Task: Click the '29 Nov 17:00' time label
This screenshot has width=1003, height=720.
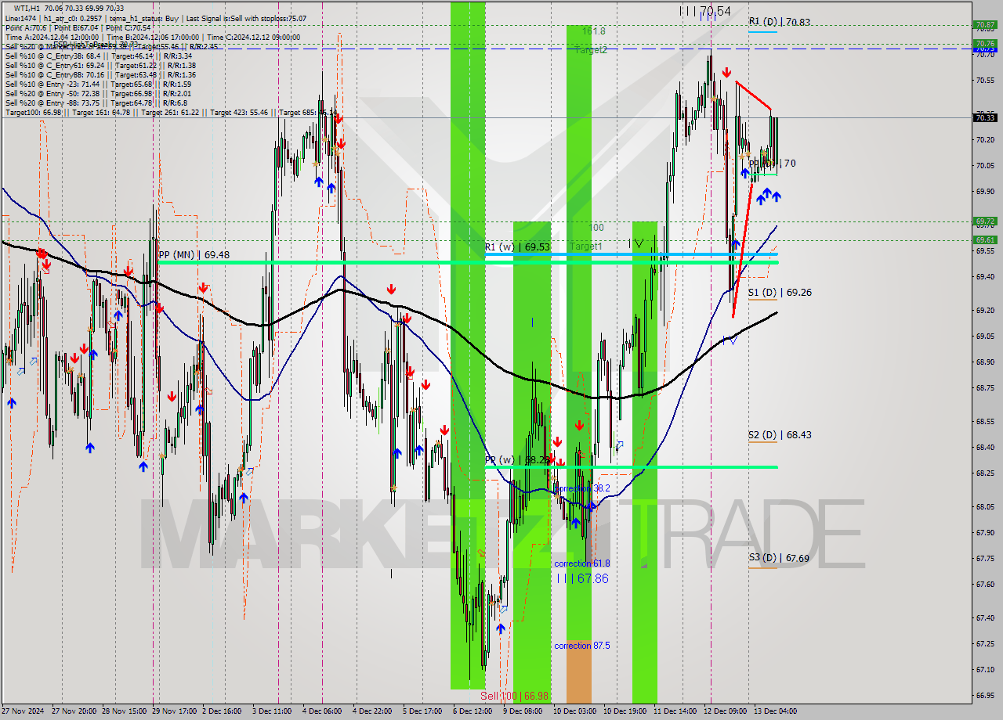Action: pyautogui.click(x=173, y=711)
